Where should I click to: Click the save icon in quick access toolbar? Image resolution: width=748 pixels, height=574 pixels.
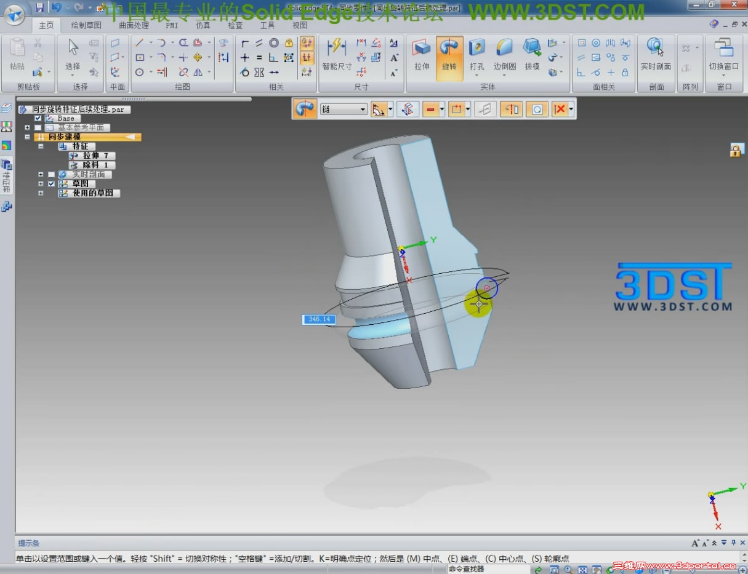pyautogui.click(x=39, y=7)
